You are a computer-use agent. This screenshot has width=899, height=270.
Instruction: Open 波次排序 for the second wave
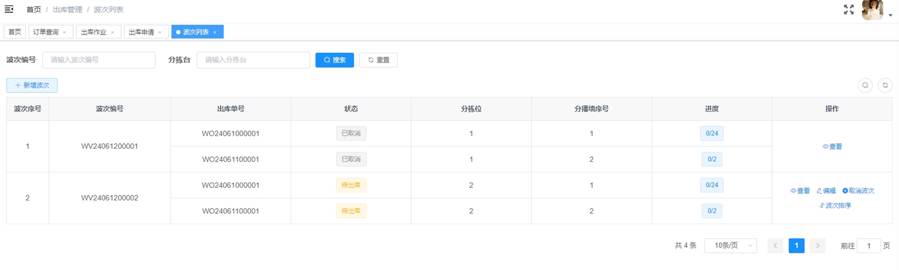(835, 205)
